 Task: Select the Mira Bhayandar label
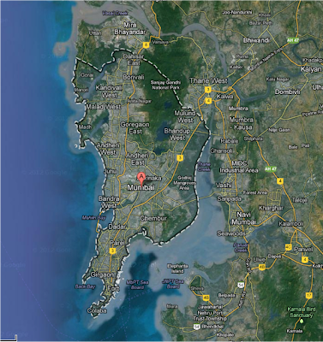tap(130, 29)
